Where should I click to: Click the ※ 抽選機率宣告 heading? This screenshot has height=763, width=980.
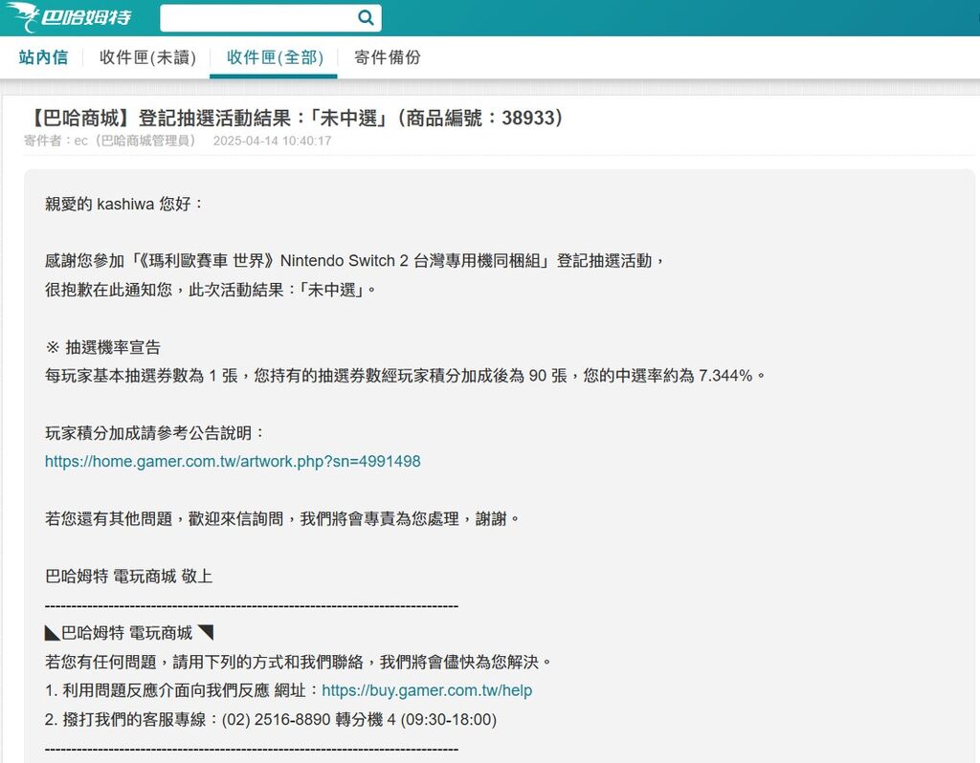point(103,347)
